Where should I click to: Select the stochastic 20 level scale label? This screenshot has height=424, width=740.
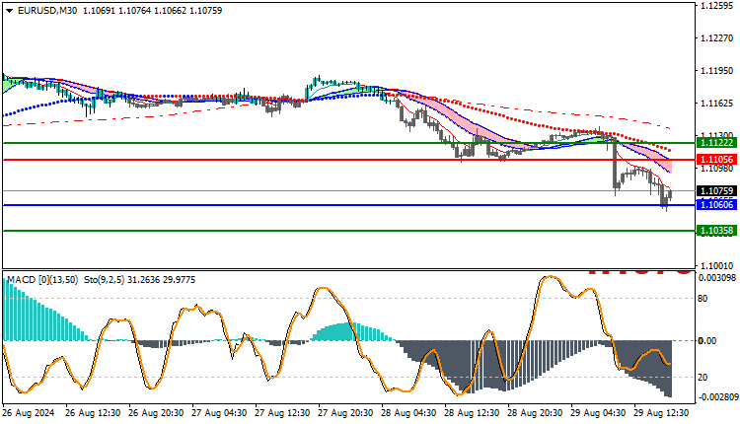point(703,378)
